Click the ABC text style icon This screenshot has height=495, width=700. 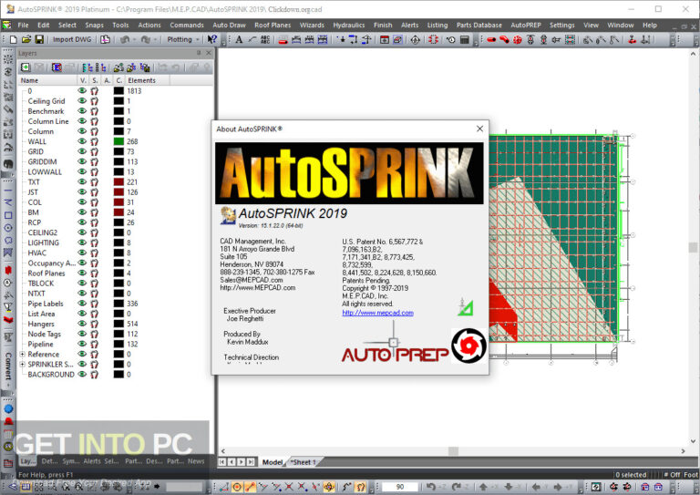coord(264,40)
